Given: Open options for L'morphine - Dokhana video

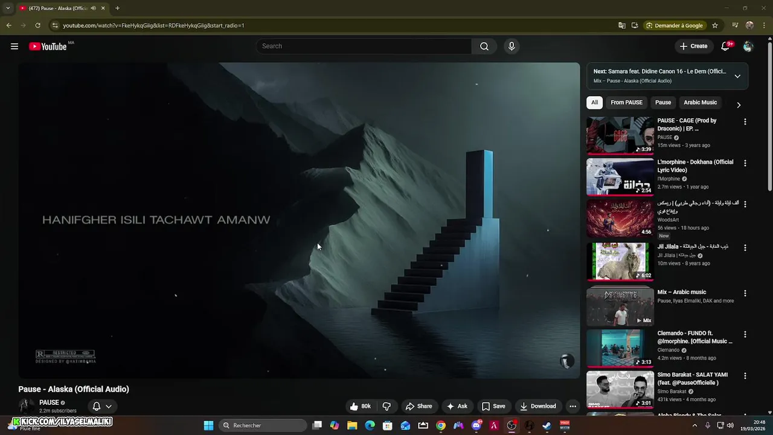Looking at the screenshot, I should (x=745, y=163).
